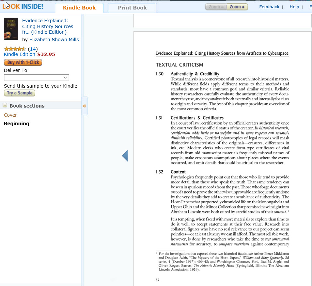Click the Try a Sample button

coord(20,93)
